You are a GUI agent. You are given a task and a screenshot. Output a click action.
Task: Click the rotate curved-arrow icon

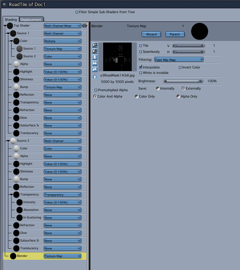[95, 69]
